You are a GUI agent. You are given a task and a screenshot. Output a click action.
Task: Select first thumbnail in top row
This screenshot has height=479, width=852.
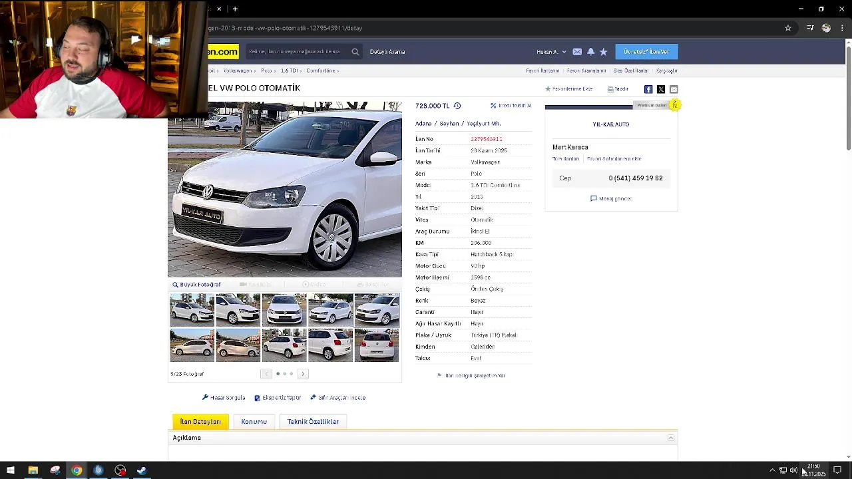pos(192,310)
